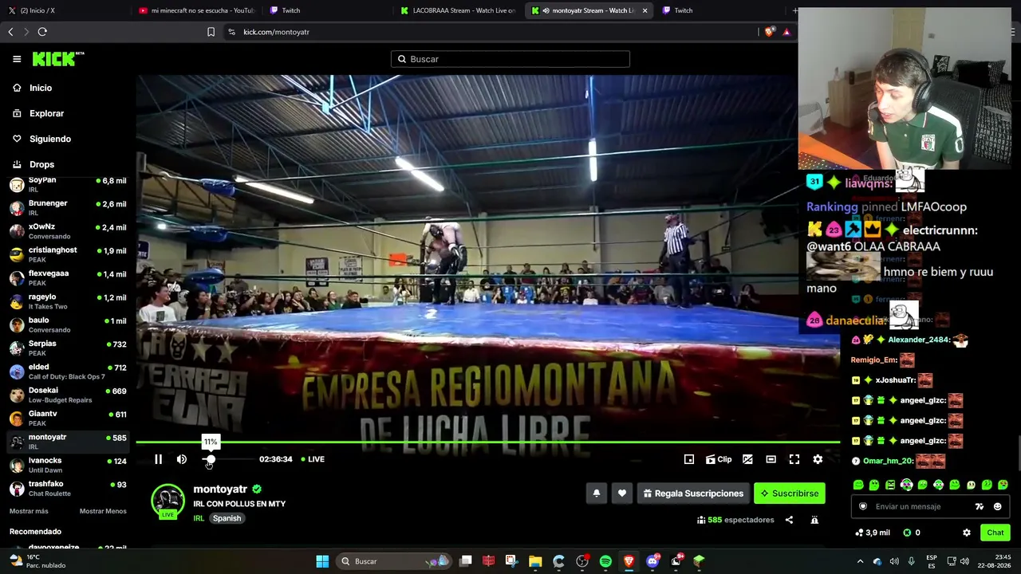The image size is (1021, 574).
Task: Report the stream via flag icon
Action: coord(814,520)
